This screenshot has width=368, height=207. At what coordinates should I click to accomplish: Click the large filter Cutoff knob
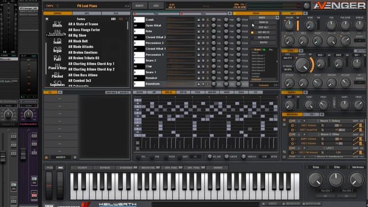[302, 65]
